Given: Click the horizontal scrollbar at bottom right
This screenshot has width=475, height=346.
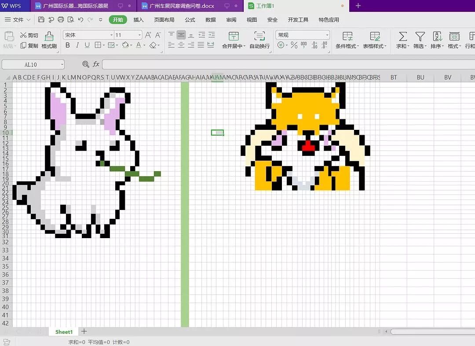Looking at the screenshot, I should coord(433,332).
